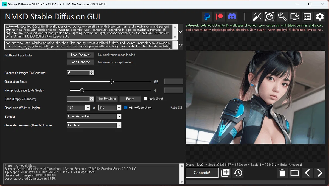The image size is (329, 186).
Task: Click the Generation Steps slider handle
Action: [112, 81]
